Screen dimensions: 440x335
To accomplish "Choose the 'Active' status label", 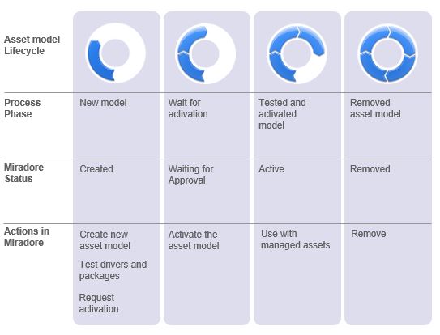I will (271, 169).
